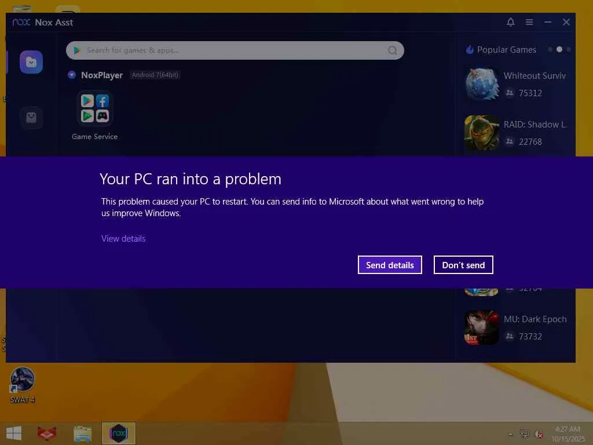Select the second gray sidebar icon
Image resolution: width=593 pixels, height=445 pixels.
coord(31,118)
